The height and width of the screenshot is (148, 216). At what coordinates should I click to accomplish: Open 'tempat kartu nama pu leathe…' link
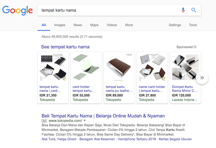point(119,89)
